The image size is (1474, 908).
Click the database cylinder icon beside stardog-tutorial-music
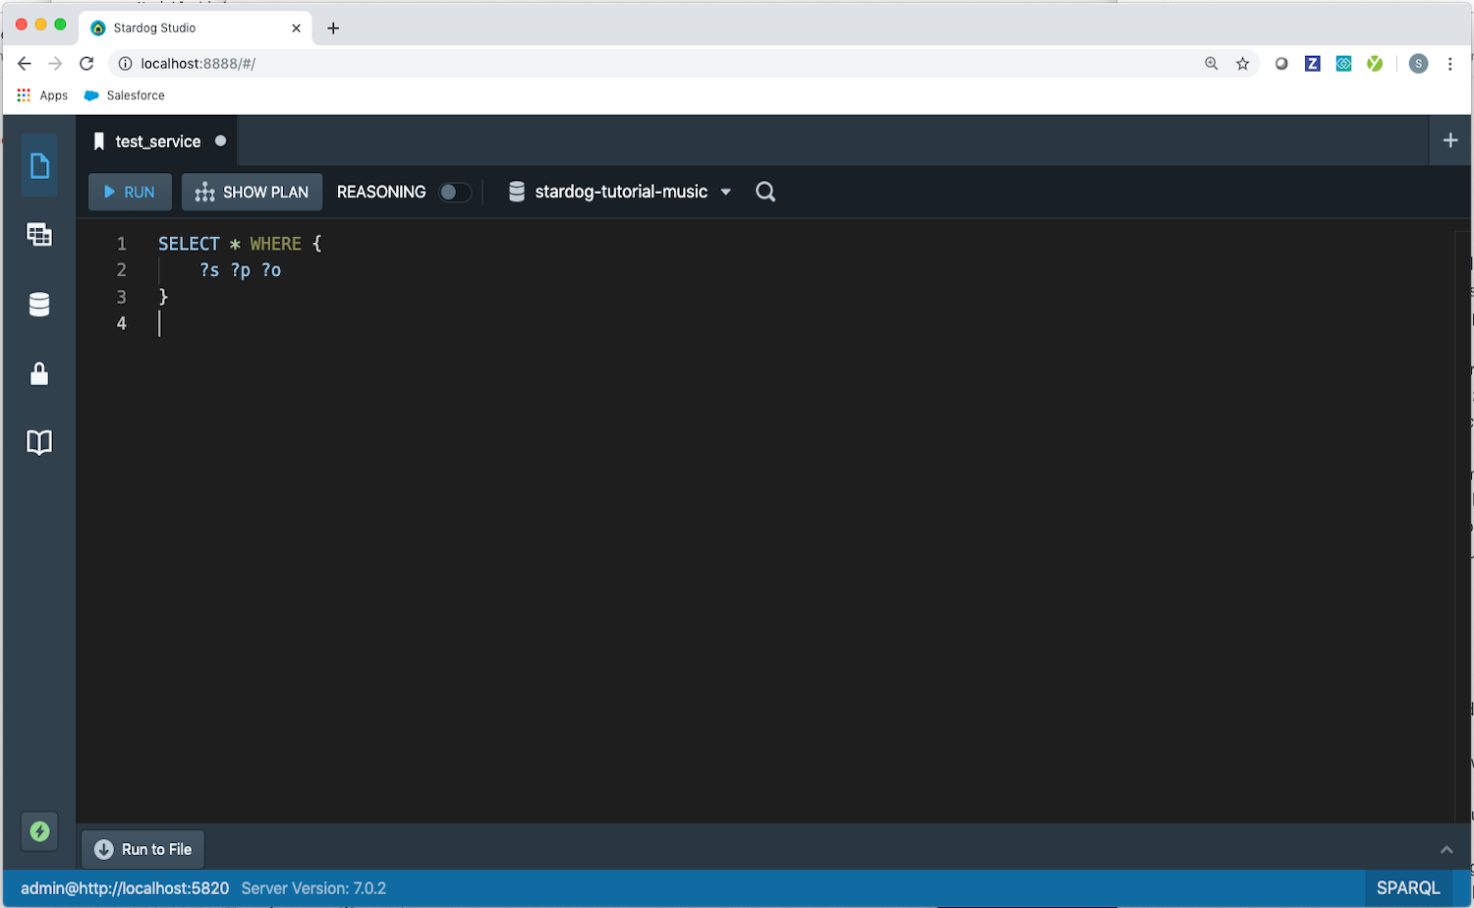coord(516,191)
